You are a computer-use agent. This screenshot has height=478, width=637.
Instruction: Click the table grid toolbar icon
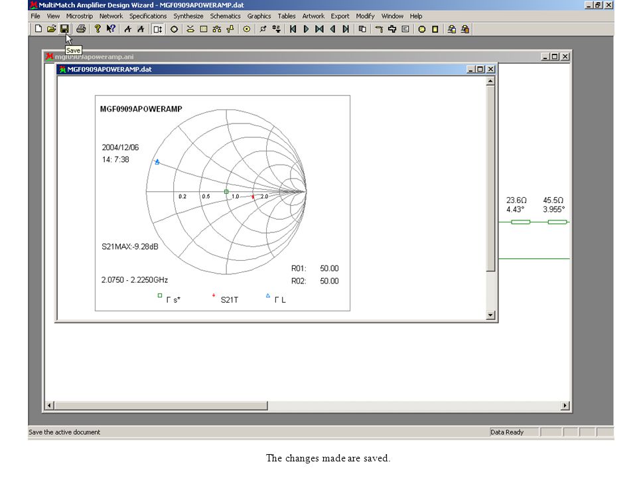pos(204,29)
